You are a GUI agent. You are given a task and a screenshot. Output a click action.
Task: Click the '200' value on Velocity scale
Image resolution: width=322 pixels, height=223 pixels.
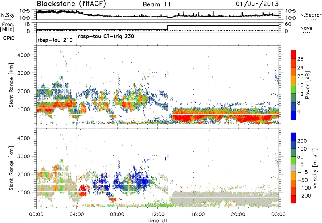click(302, 141)
